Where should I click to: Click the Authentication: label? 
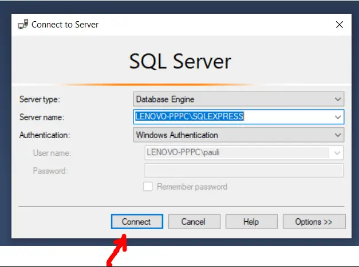pyautogui.click(x=45, y=135)
